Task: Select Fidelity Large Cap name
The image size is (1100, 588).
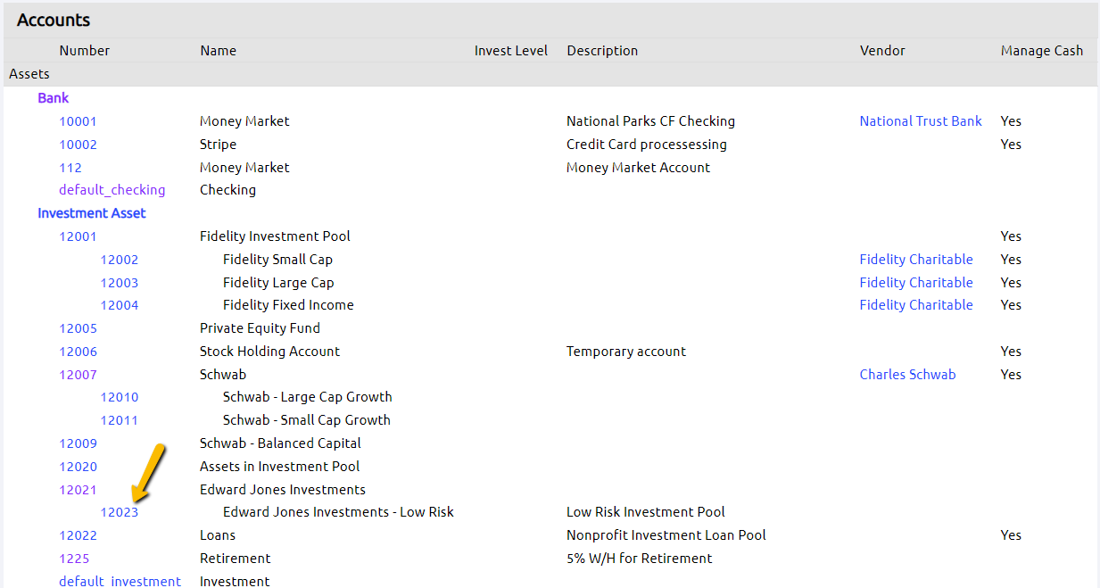Action: coord(278,283)
